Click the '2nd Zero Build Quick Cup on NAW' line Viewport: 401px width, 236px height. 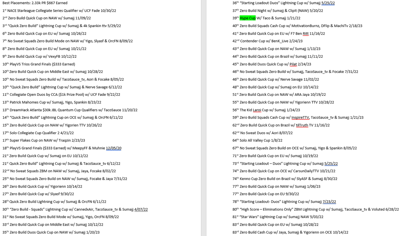(46, 18)
